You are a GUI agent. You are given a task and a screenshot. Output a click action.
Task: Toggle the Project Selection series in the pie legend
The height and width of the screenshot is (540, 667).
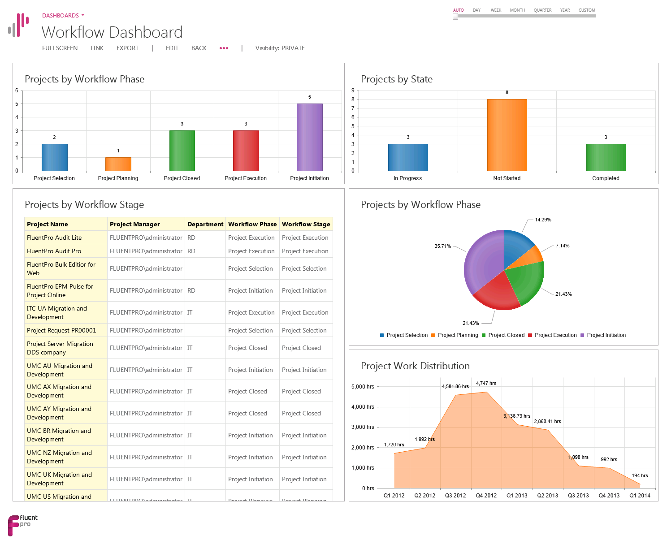tap(403, 335)
